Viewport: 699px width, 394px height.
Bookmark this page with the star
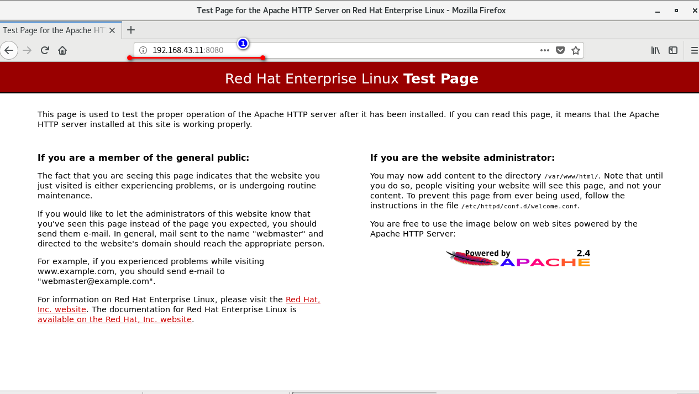[576, 50]
